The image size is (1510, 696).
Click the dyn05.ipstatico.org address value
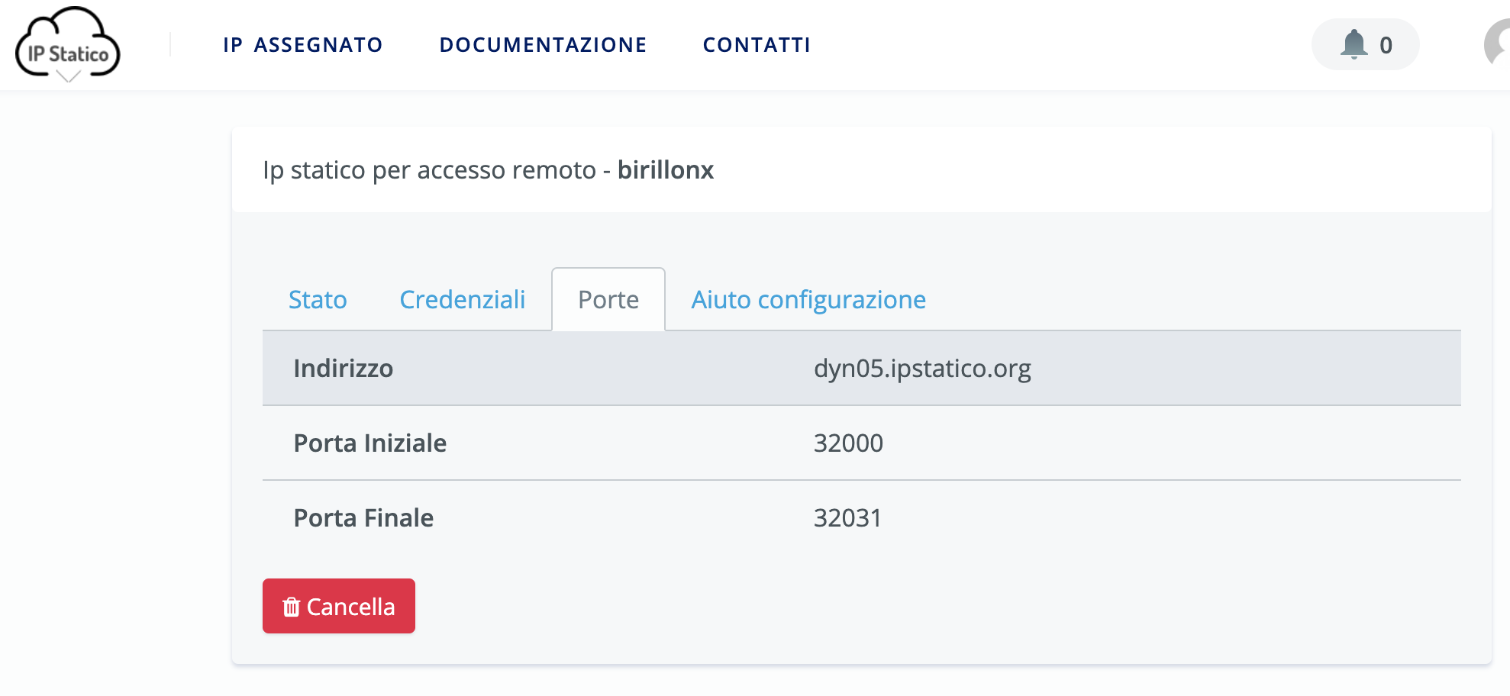click(x=922, y=369)
